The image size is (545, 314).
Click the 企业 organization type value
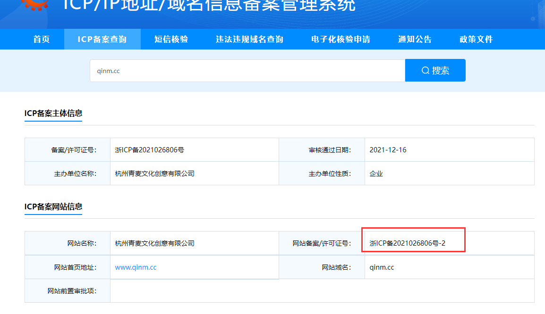(x=376, y=174)
